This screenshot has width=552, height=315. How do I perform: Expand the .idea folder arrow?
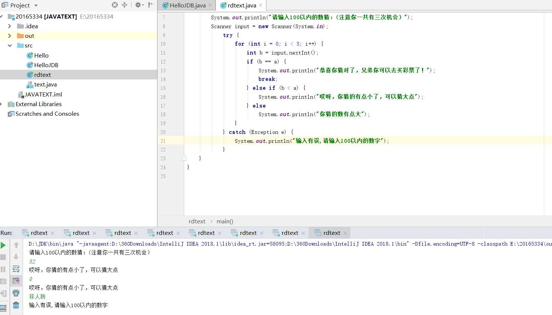[10, 26]
